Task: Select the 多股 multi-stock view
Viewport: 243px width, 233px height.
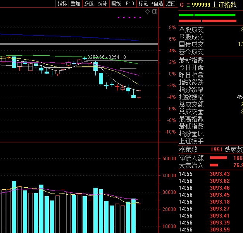Action: coord(89,3)
